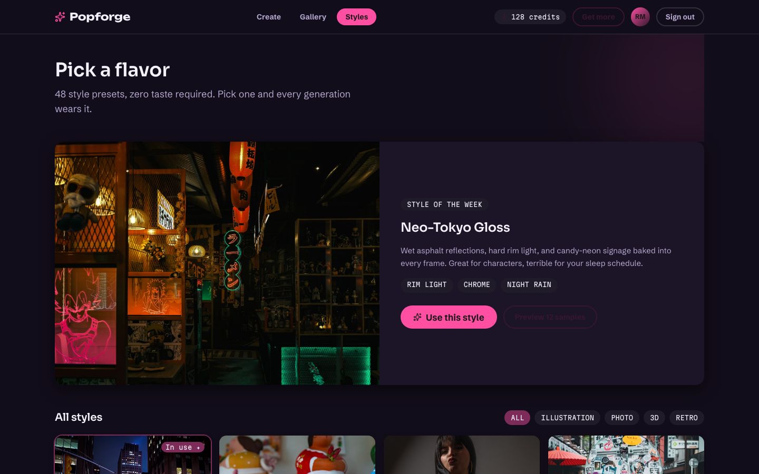Click sparkle icon in Use this style

pos(417,317)
